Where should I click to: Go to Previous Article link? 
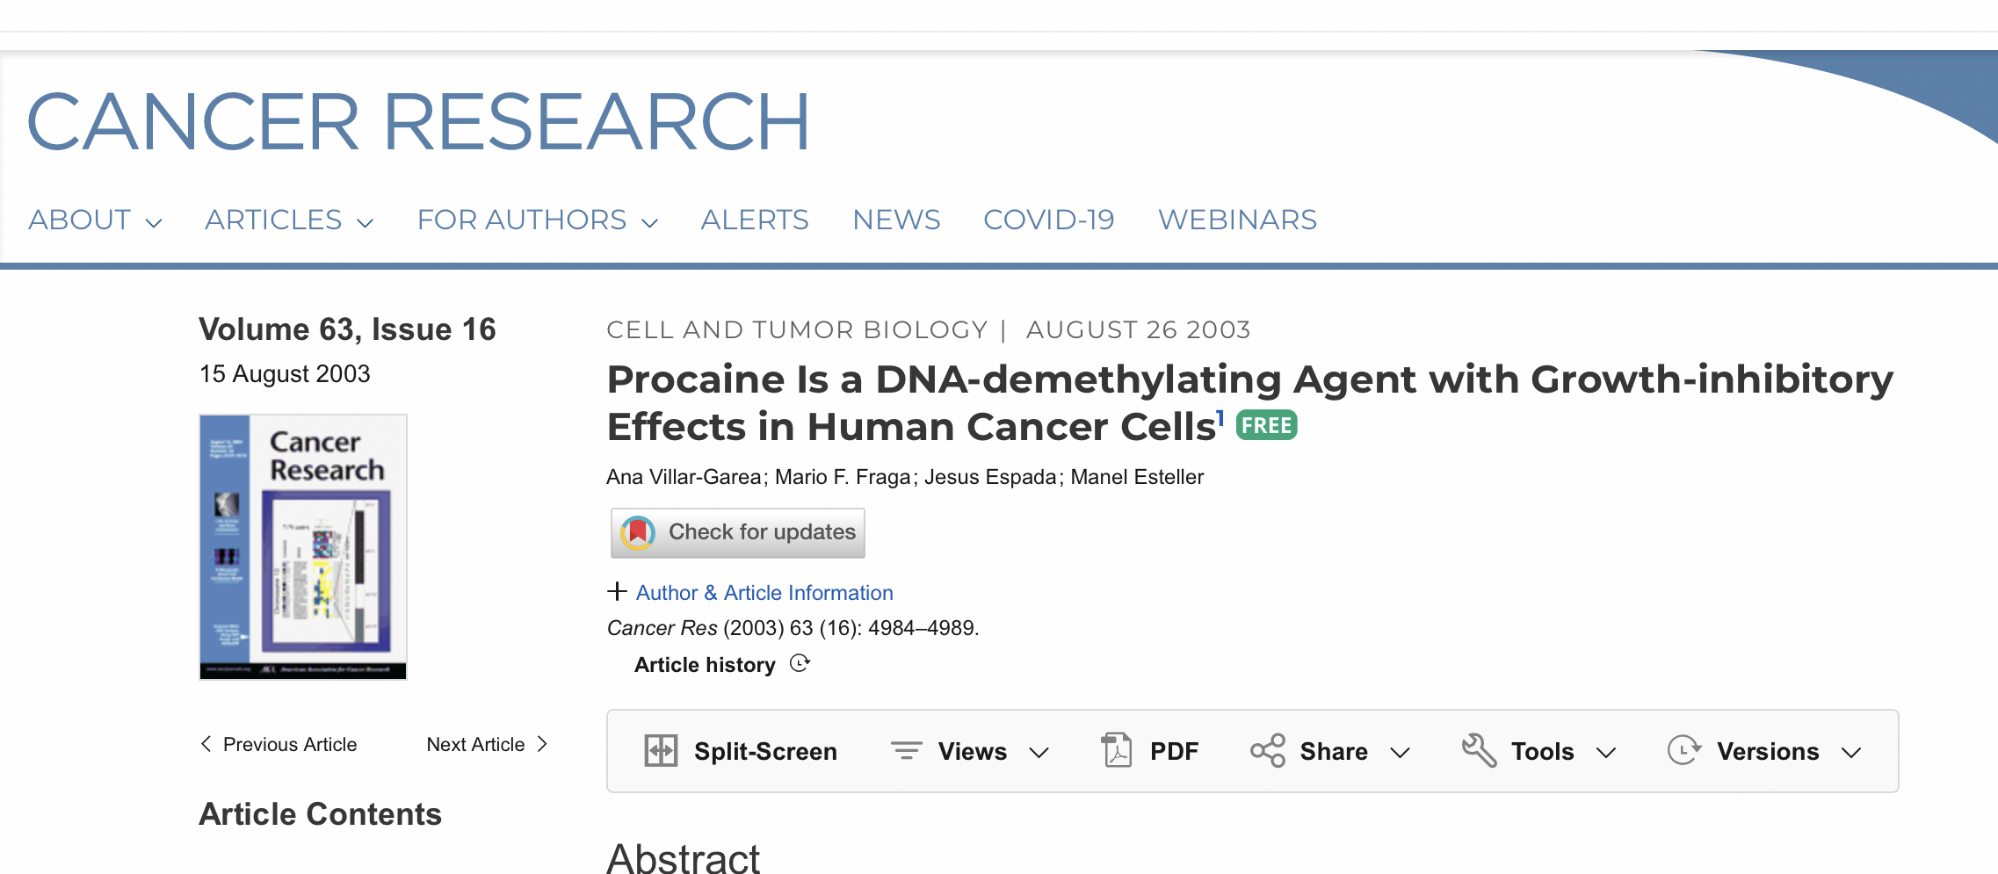pos(279,745)
